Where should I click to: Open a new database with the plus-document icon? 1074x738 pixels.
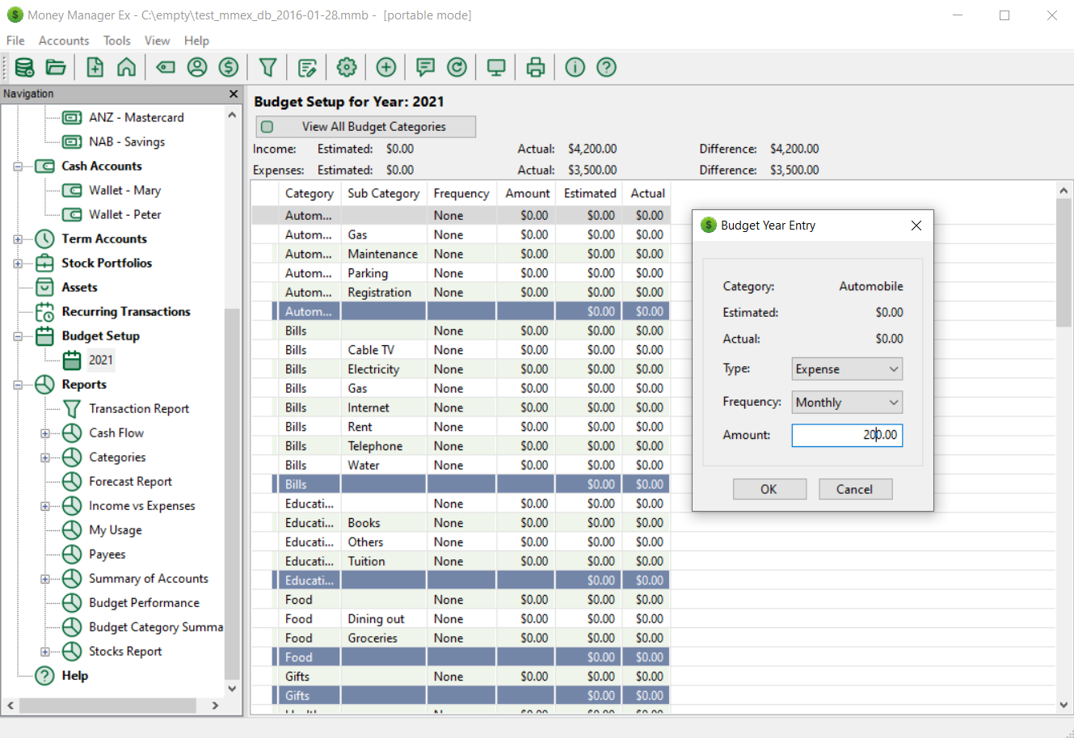tap(94, 67)
